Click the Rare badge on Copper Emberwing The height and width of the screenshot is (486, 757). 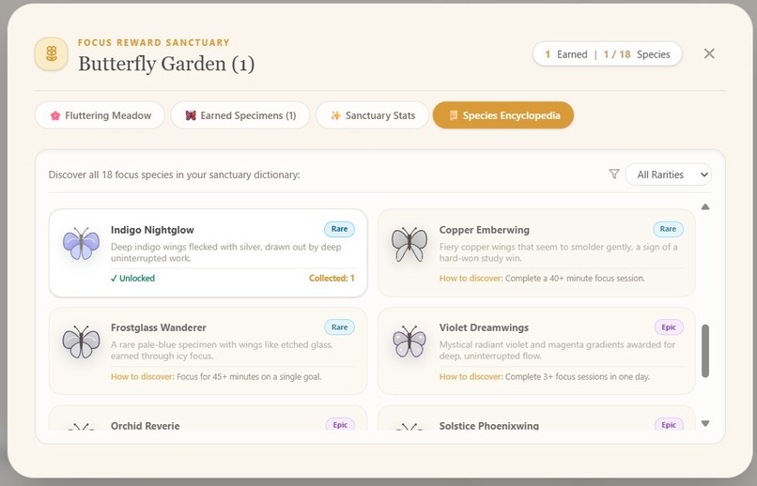tap(668, 229)
